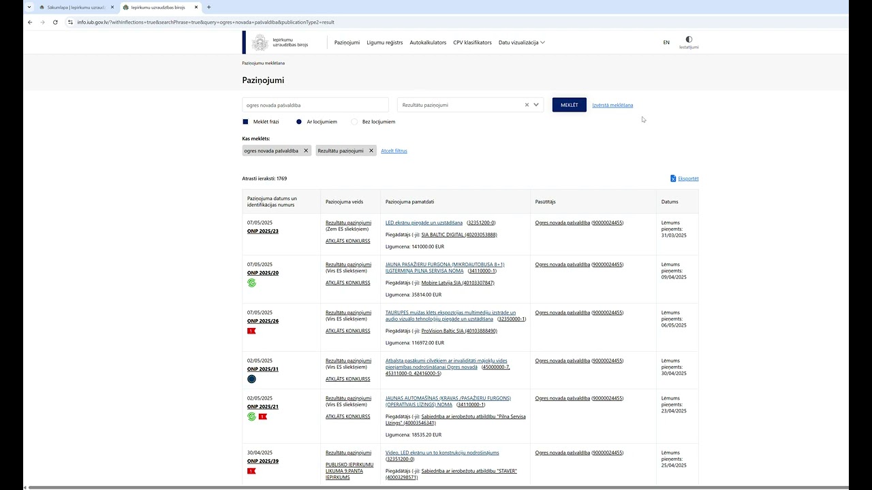
Task: Click the Eksportēt Excel icon
Action: [x=673, y=178]
